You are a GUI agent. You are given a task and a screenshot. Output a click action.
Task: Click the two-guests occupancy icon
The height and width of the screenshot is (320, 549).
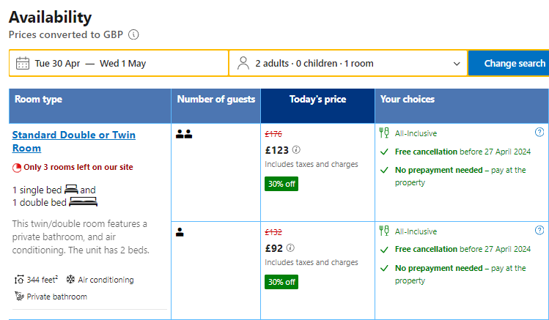click(184, 134)
